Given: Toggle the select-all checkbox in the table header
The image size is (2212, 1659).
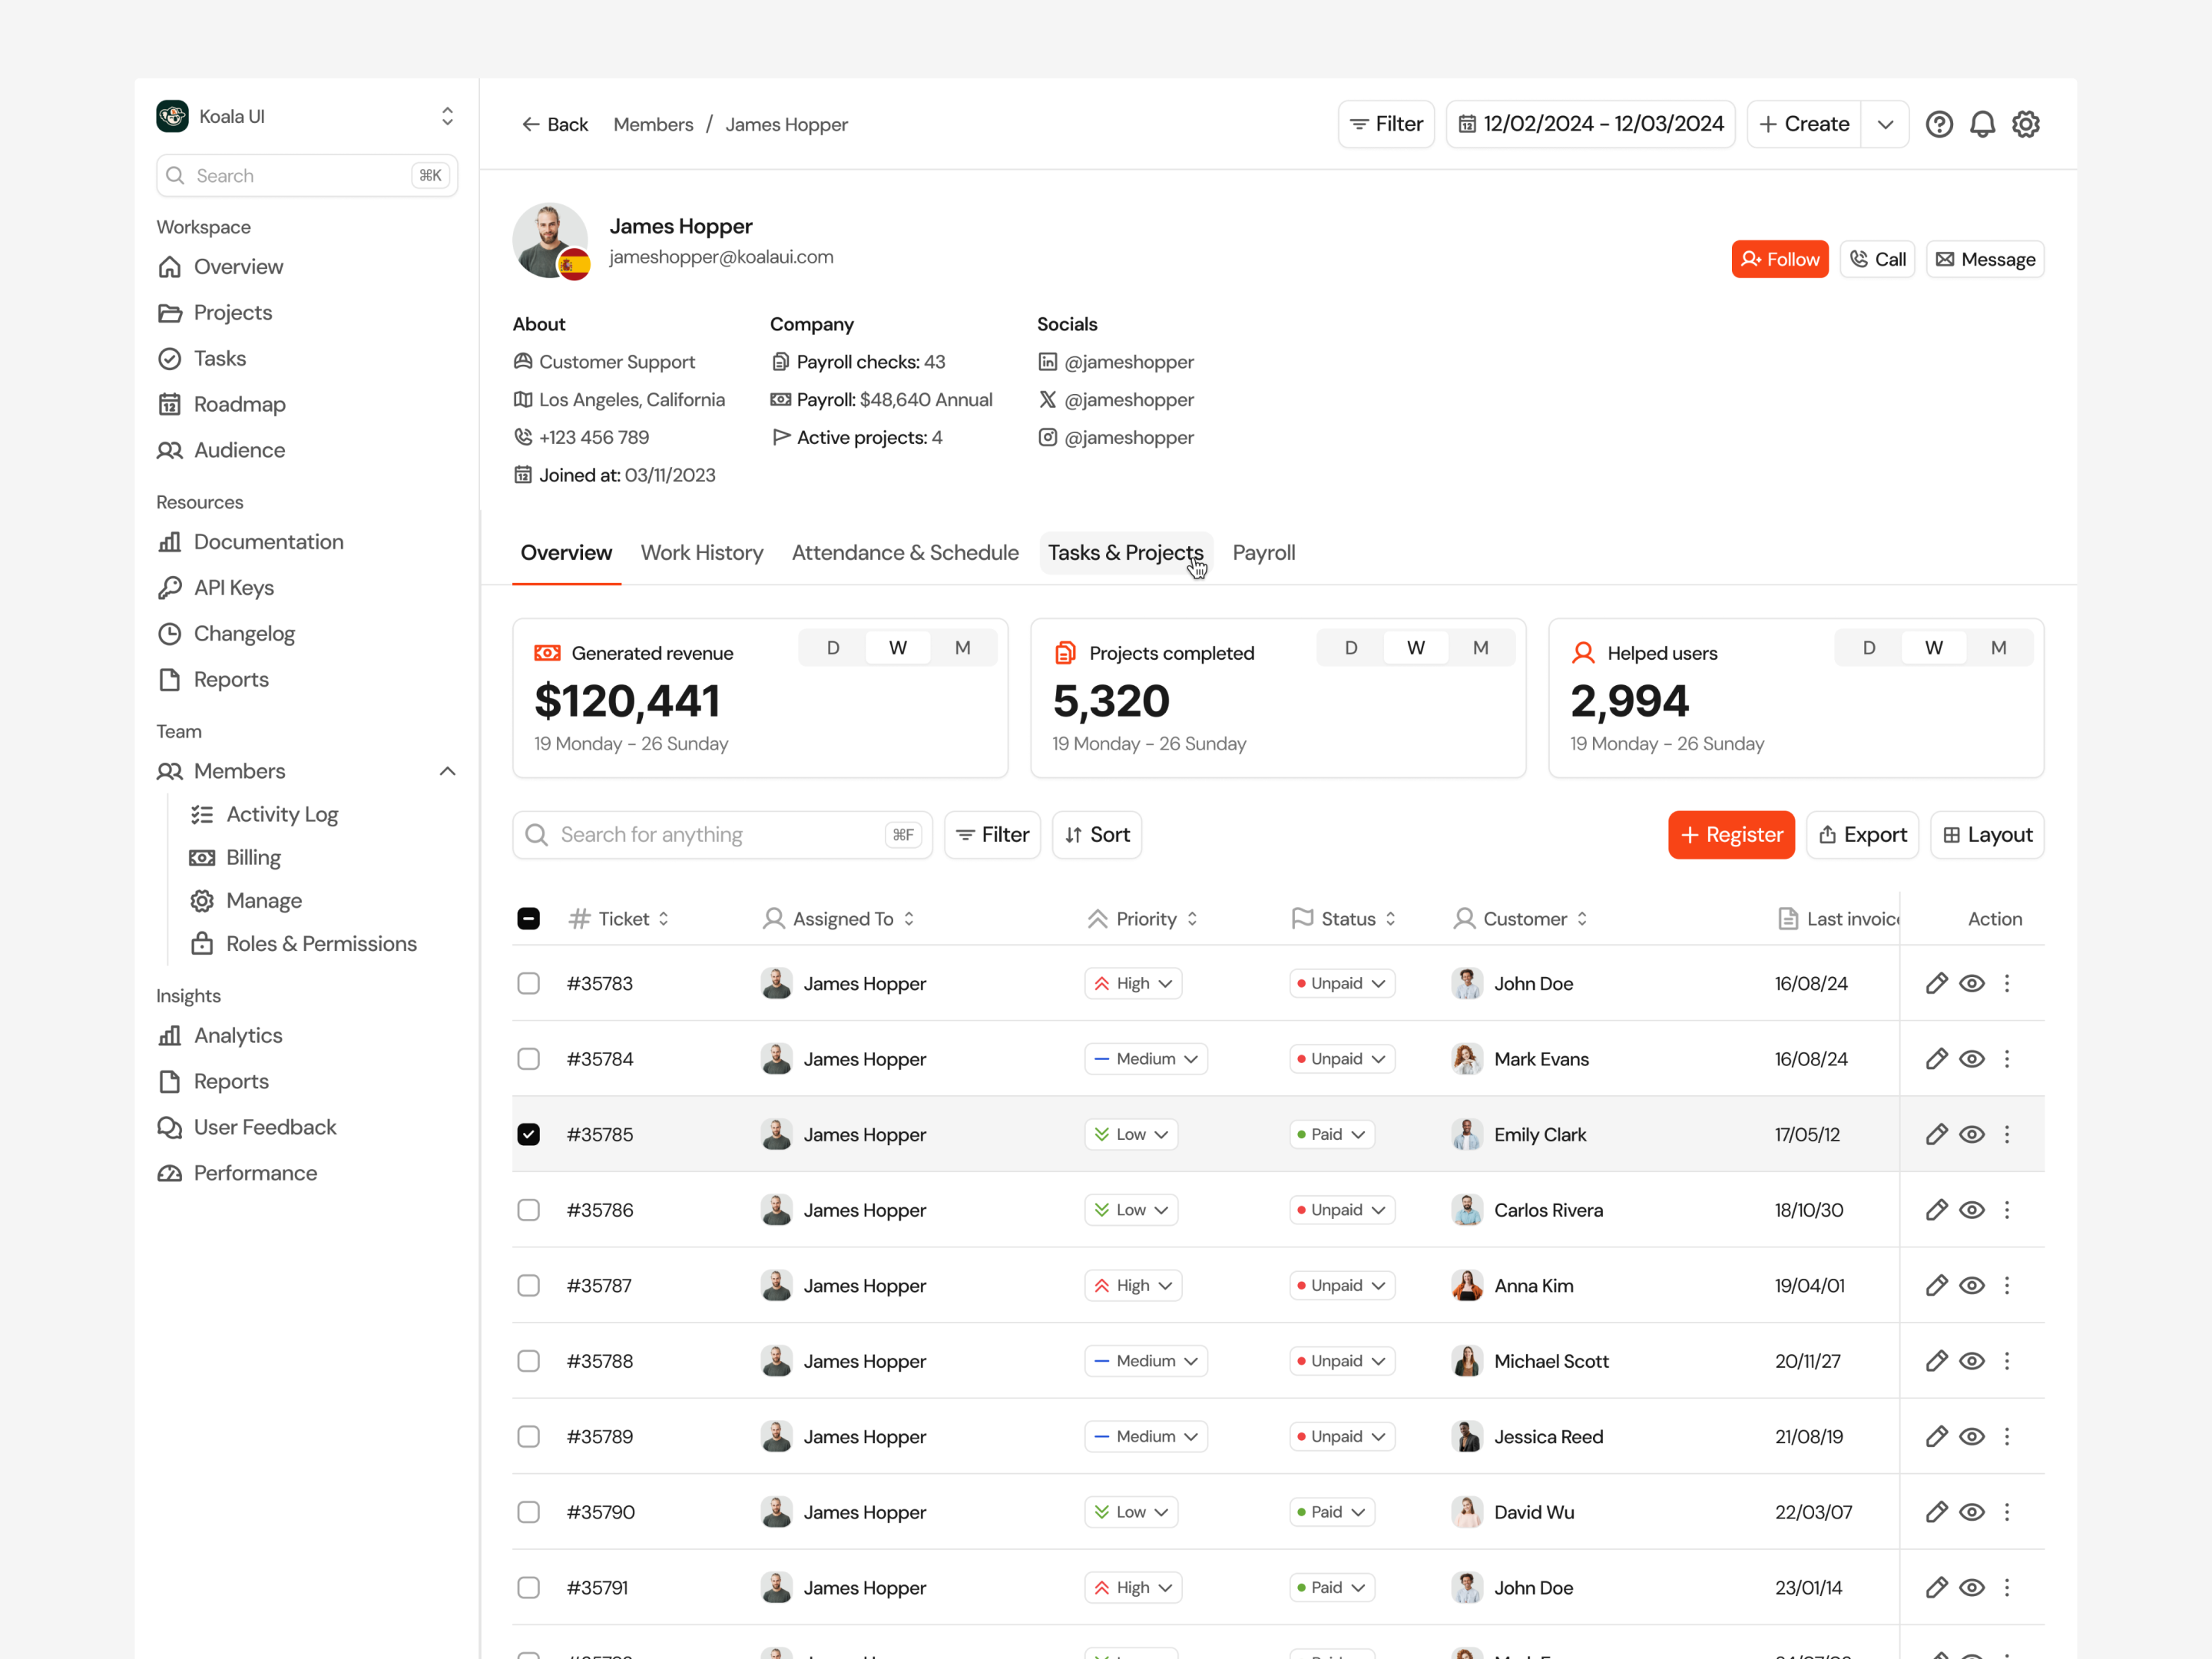Looking at the screenshot, I should point(528,918).
